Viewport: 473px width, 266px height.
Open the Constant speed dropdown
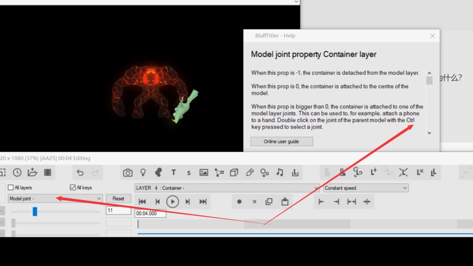pyautogui.click(x=366, y=188)
